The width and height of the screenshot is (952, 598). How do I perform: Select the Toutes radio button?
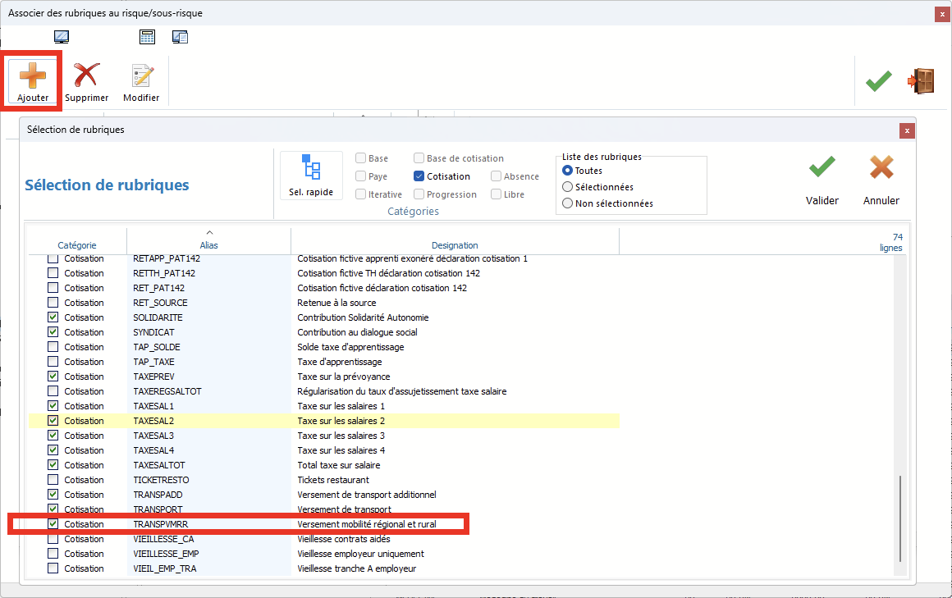point(568,171)
